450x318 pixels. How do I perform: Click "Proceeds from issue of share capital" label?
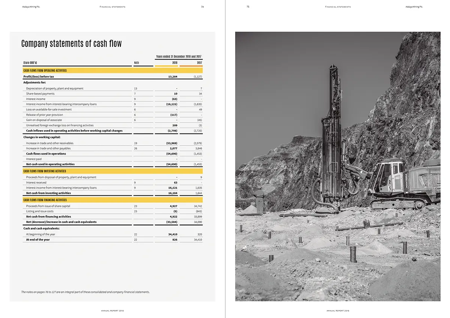tap(48, 206)
